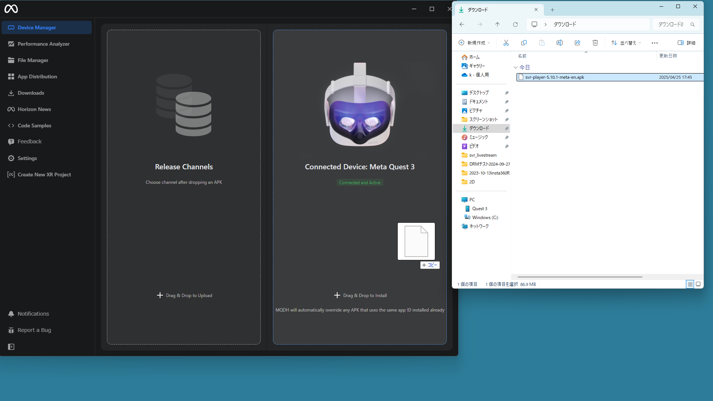Refresh the File Explorer folder view
713x401 pixels.
(x=515, y=25)
